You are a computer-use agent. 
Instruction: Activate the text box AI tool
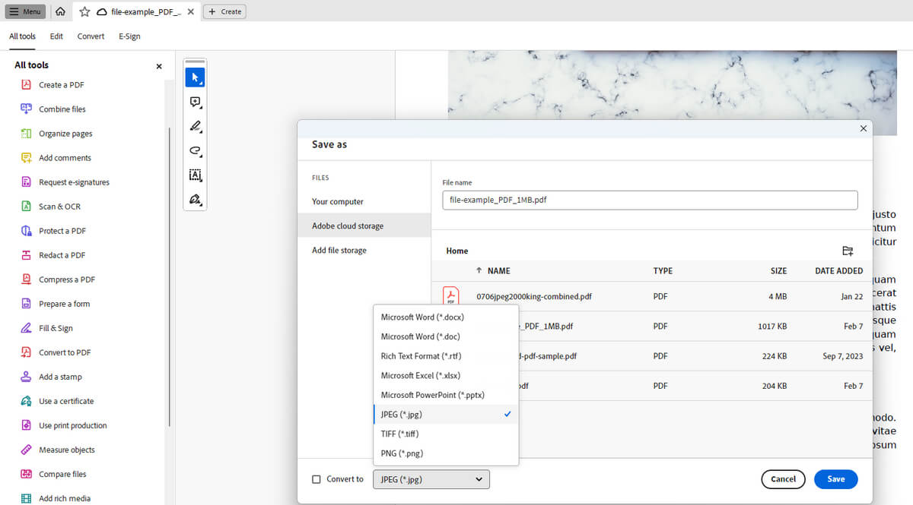195,175
